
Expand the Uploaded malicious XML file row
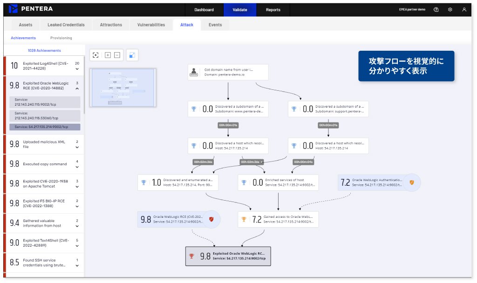point(77,148)
